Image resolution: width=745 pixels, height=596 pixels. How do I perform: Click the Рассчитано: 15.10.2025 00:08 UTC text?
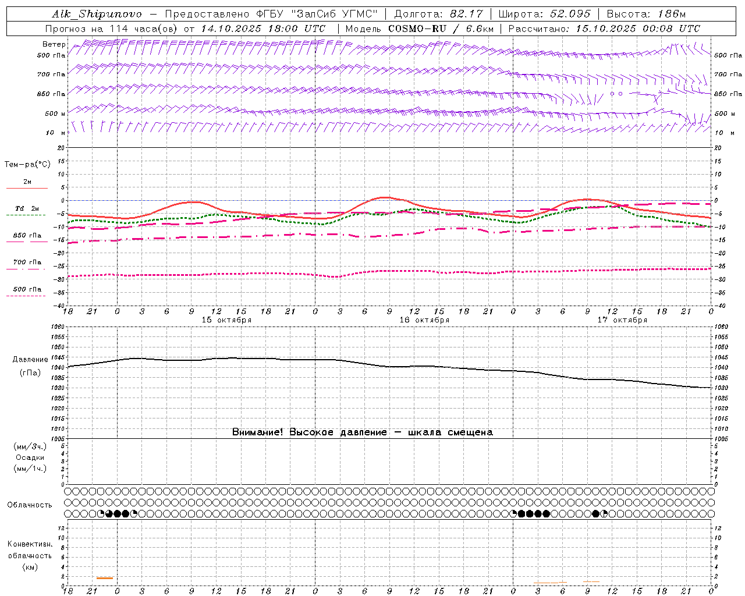[x=604, y=29]
